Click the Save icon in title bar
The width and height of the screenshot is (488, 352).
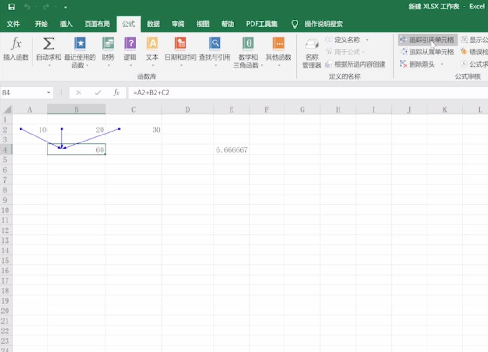(x=12, y=7)
